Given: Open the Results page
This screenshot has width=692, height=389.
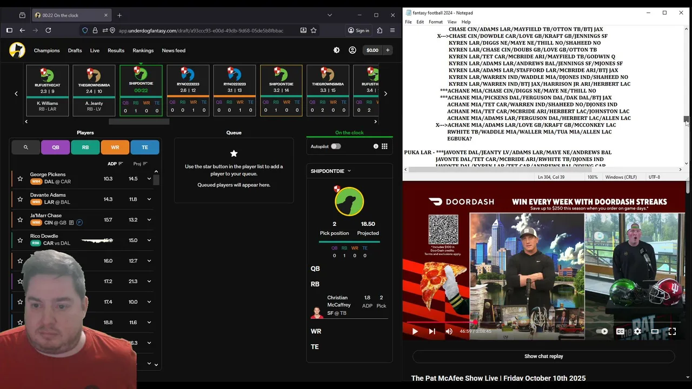Looking at the screenshot, I should click(116, 50).
